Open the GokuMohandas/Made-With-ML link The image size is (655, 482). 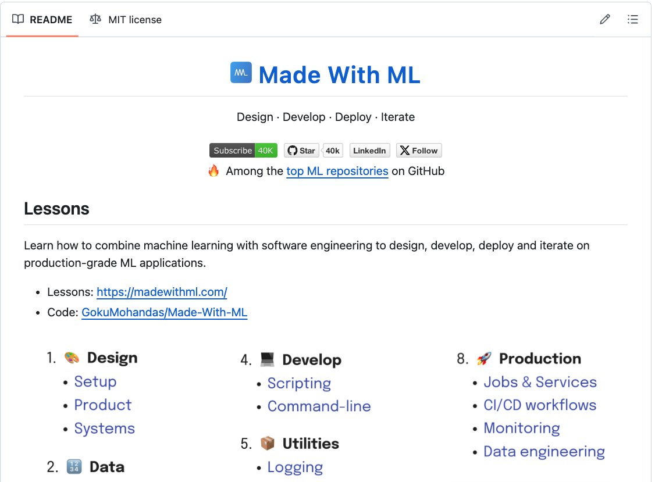(164, 312)
